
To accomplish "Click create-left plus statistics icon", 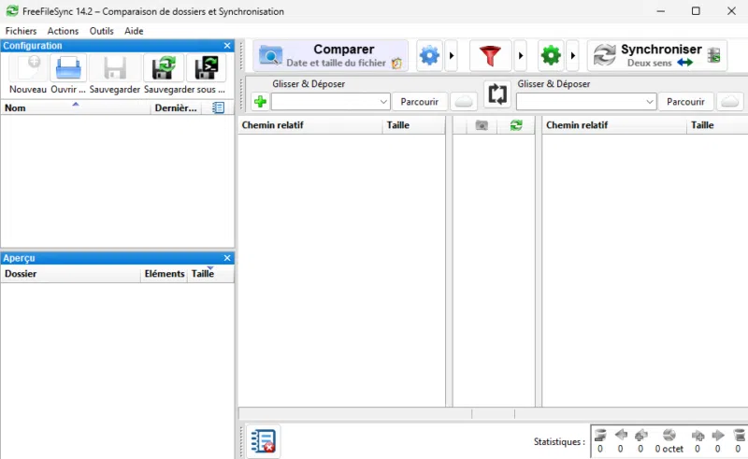I will [640, 435].
